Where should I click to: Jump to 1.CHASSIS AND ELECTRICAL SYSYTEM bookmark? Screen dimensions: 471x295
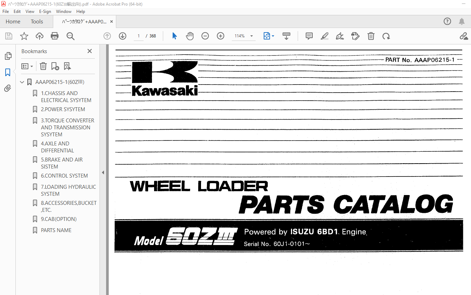(66, 96)
